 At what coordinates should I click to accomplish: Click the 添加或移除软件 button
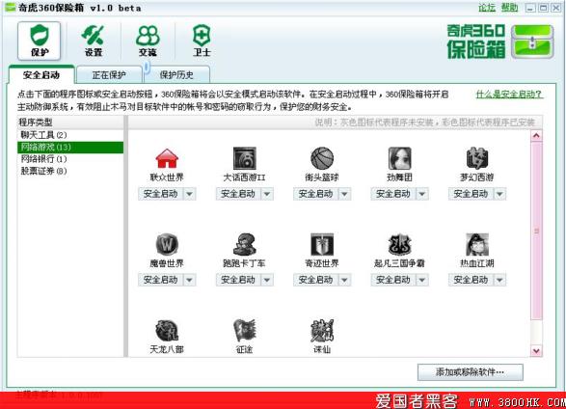[470, 371]
